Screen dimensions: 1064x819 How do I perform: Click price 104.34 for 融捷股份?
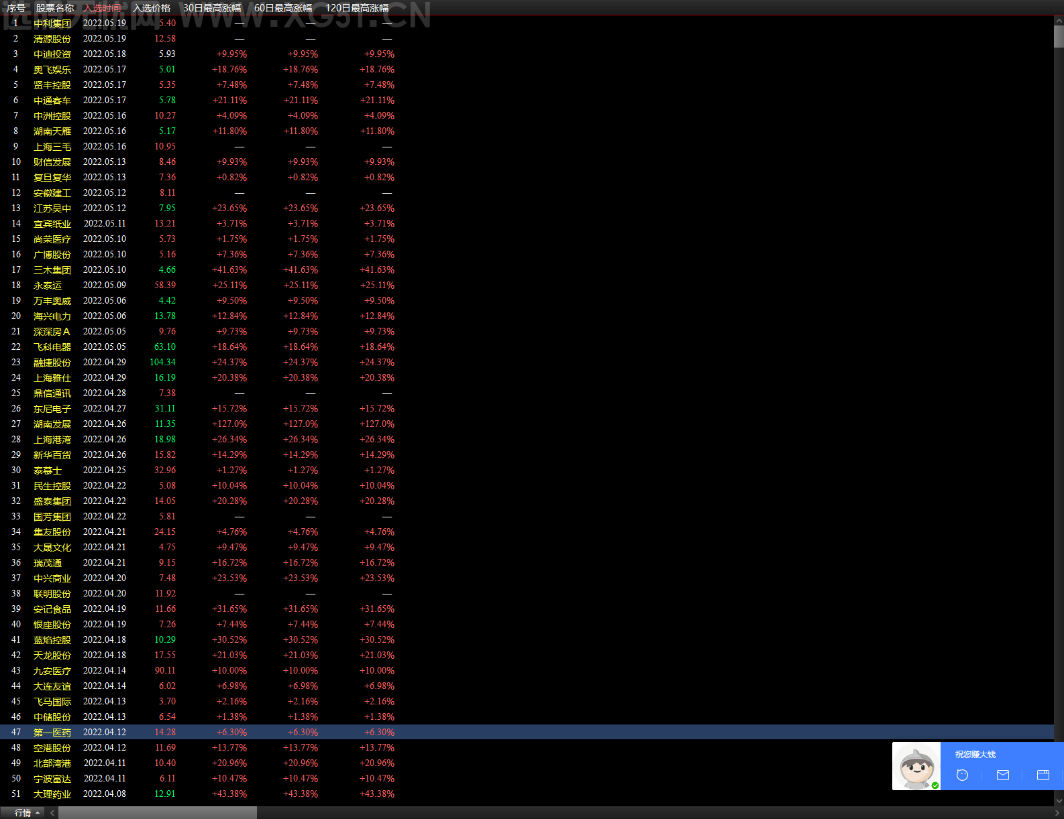(x=163, y=363)
